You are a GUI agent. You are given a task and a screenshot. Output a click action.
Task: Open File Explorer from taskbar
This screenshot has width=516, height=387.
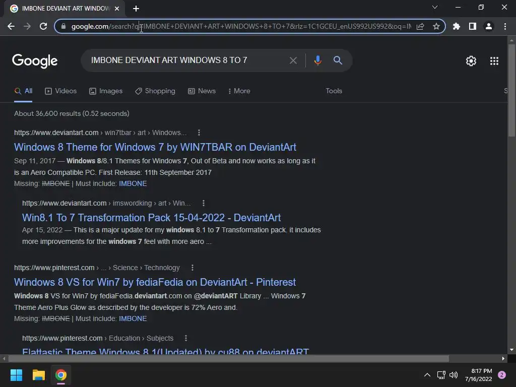click(x=38, y=375)
